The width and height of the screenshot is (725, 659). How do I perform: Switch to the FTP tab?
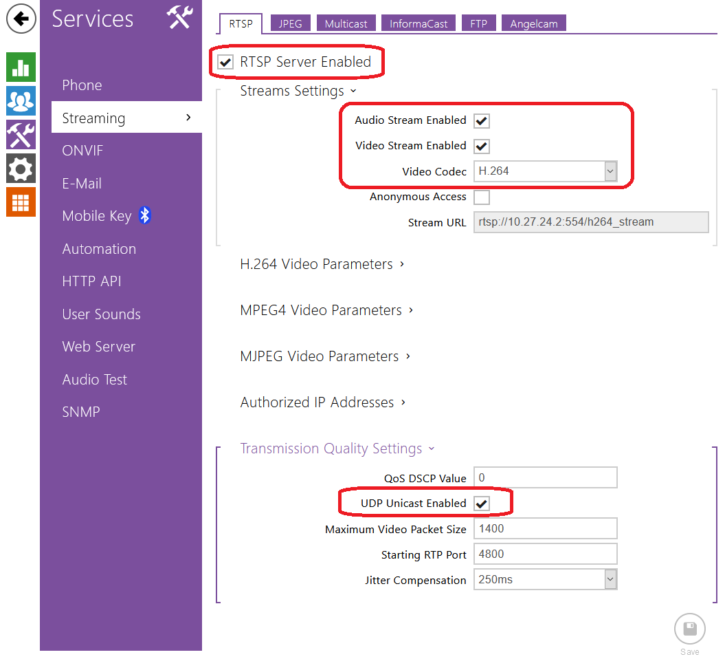478,23
